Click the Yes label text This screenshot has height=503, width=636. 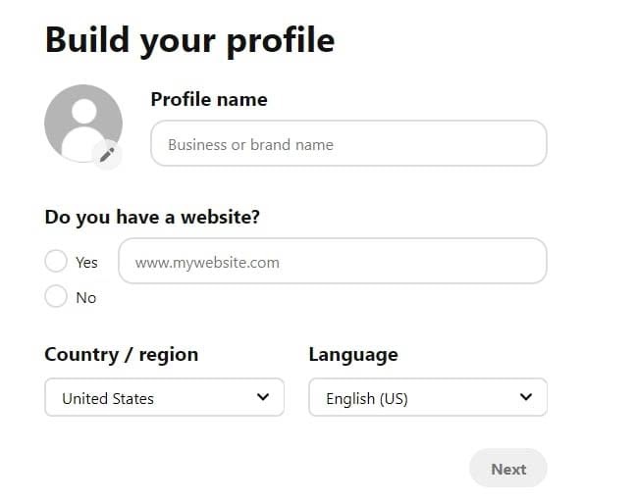coord(86,263)
